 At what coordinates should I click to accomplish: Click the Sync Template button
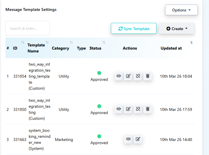tap(134, 29)
